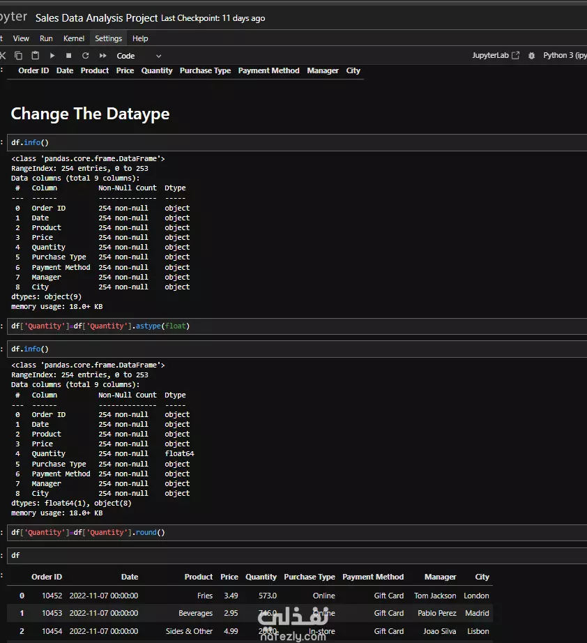
Task: Click the Pablo Perez manager cell
Action: coord(437,613)
